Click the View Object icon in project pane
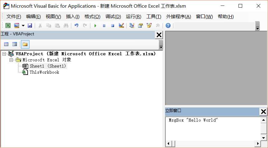The height and width of the screenshot is (148, 268). coord(15,45)
